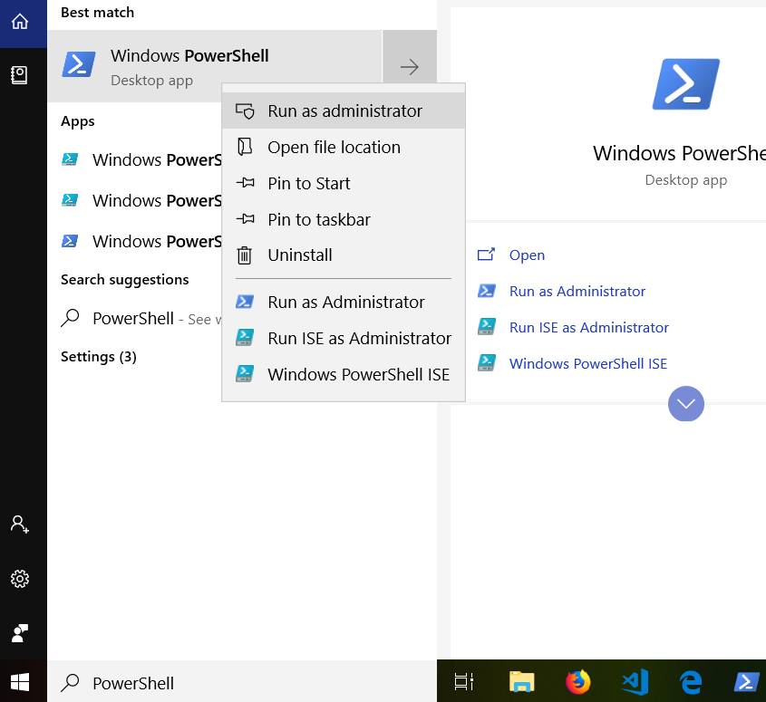
Task: Open Visual Studio Code from taskbar
Action: tap(635, 682)
